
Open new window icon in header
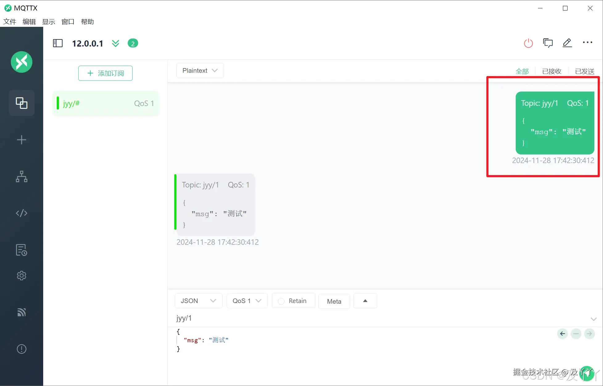[548, 43]
